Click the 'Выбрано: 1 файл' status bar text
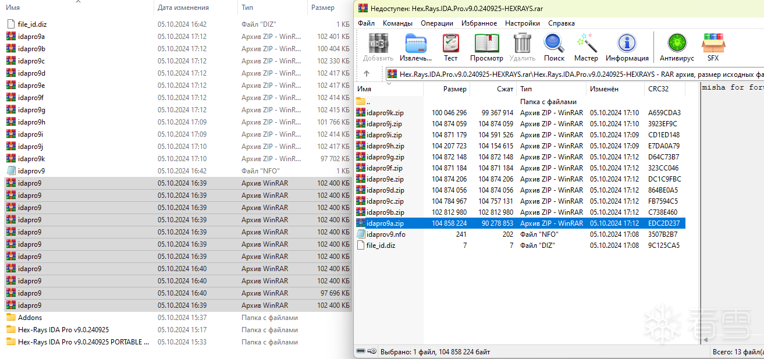This screenshot has height=359, width=764. [x=435, y=352]
